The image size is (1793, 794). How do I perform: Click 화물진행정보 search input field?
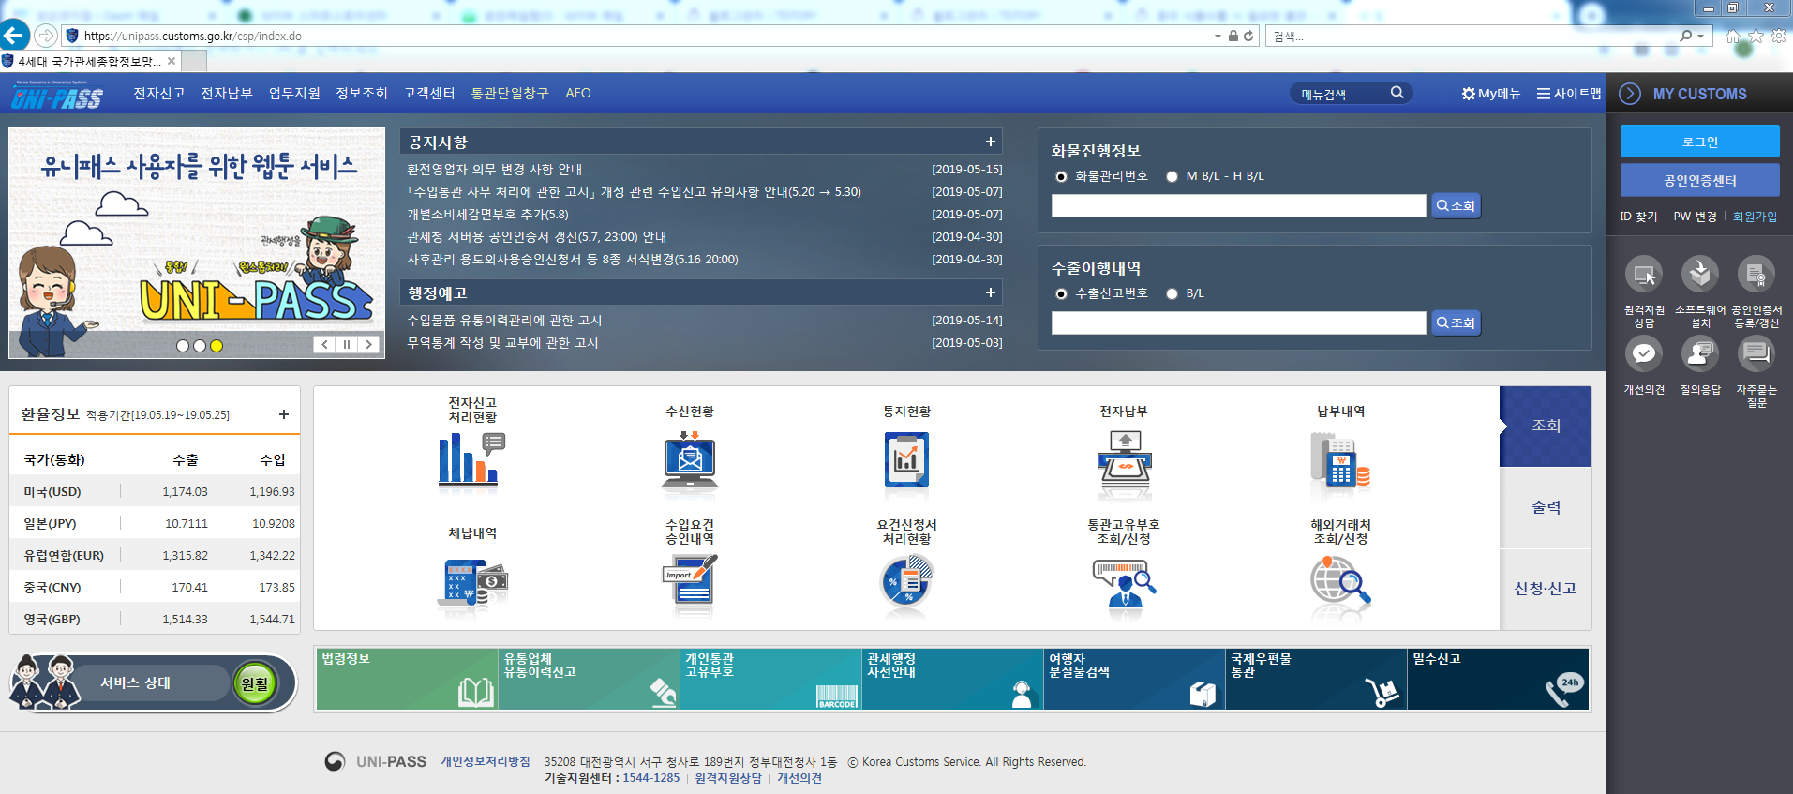click(1238, 206)
